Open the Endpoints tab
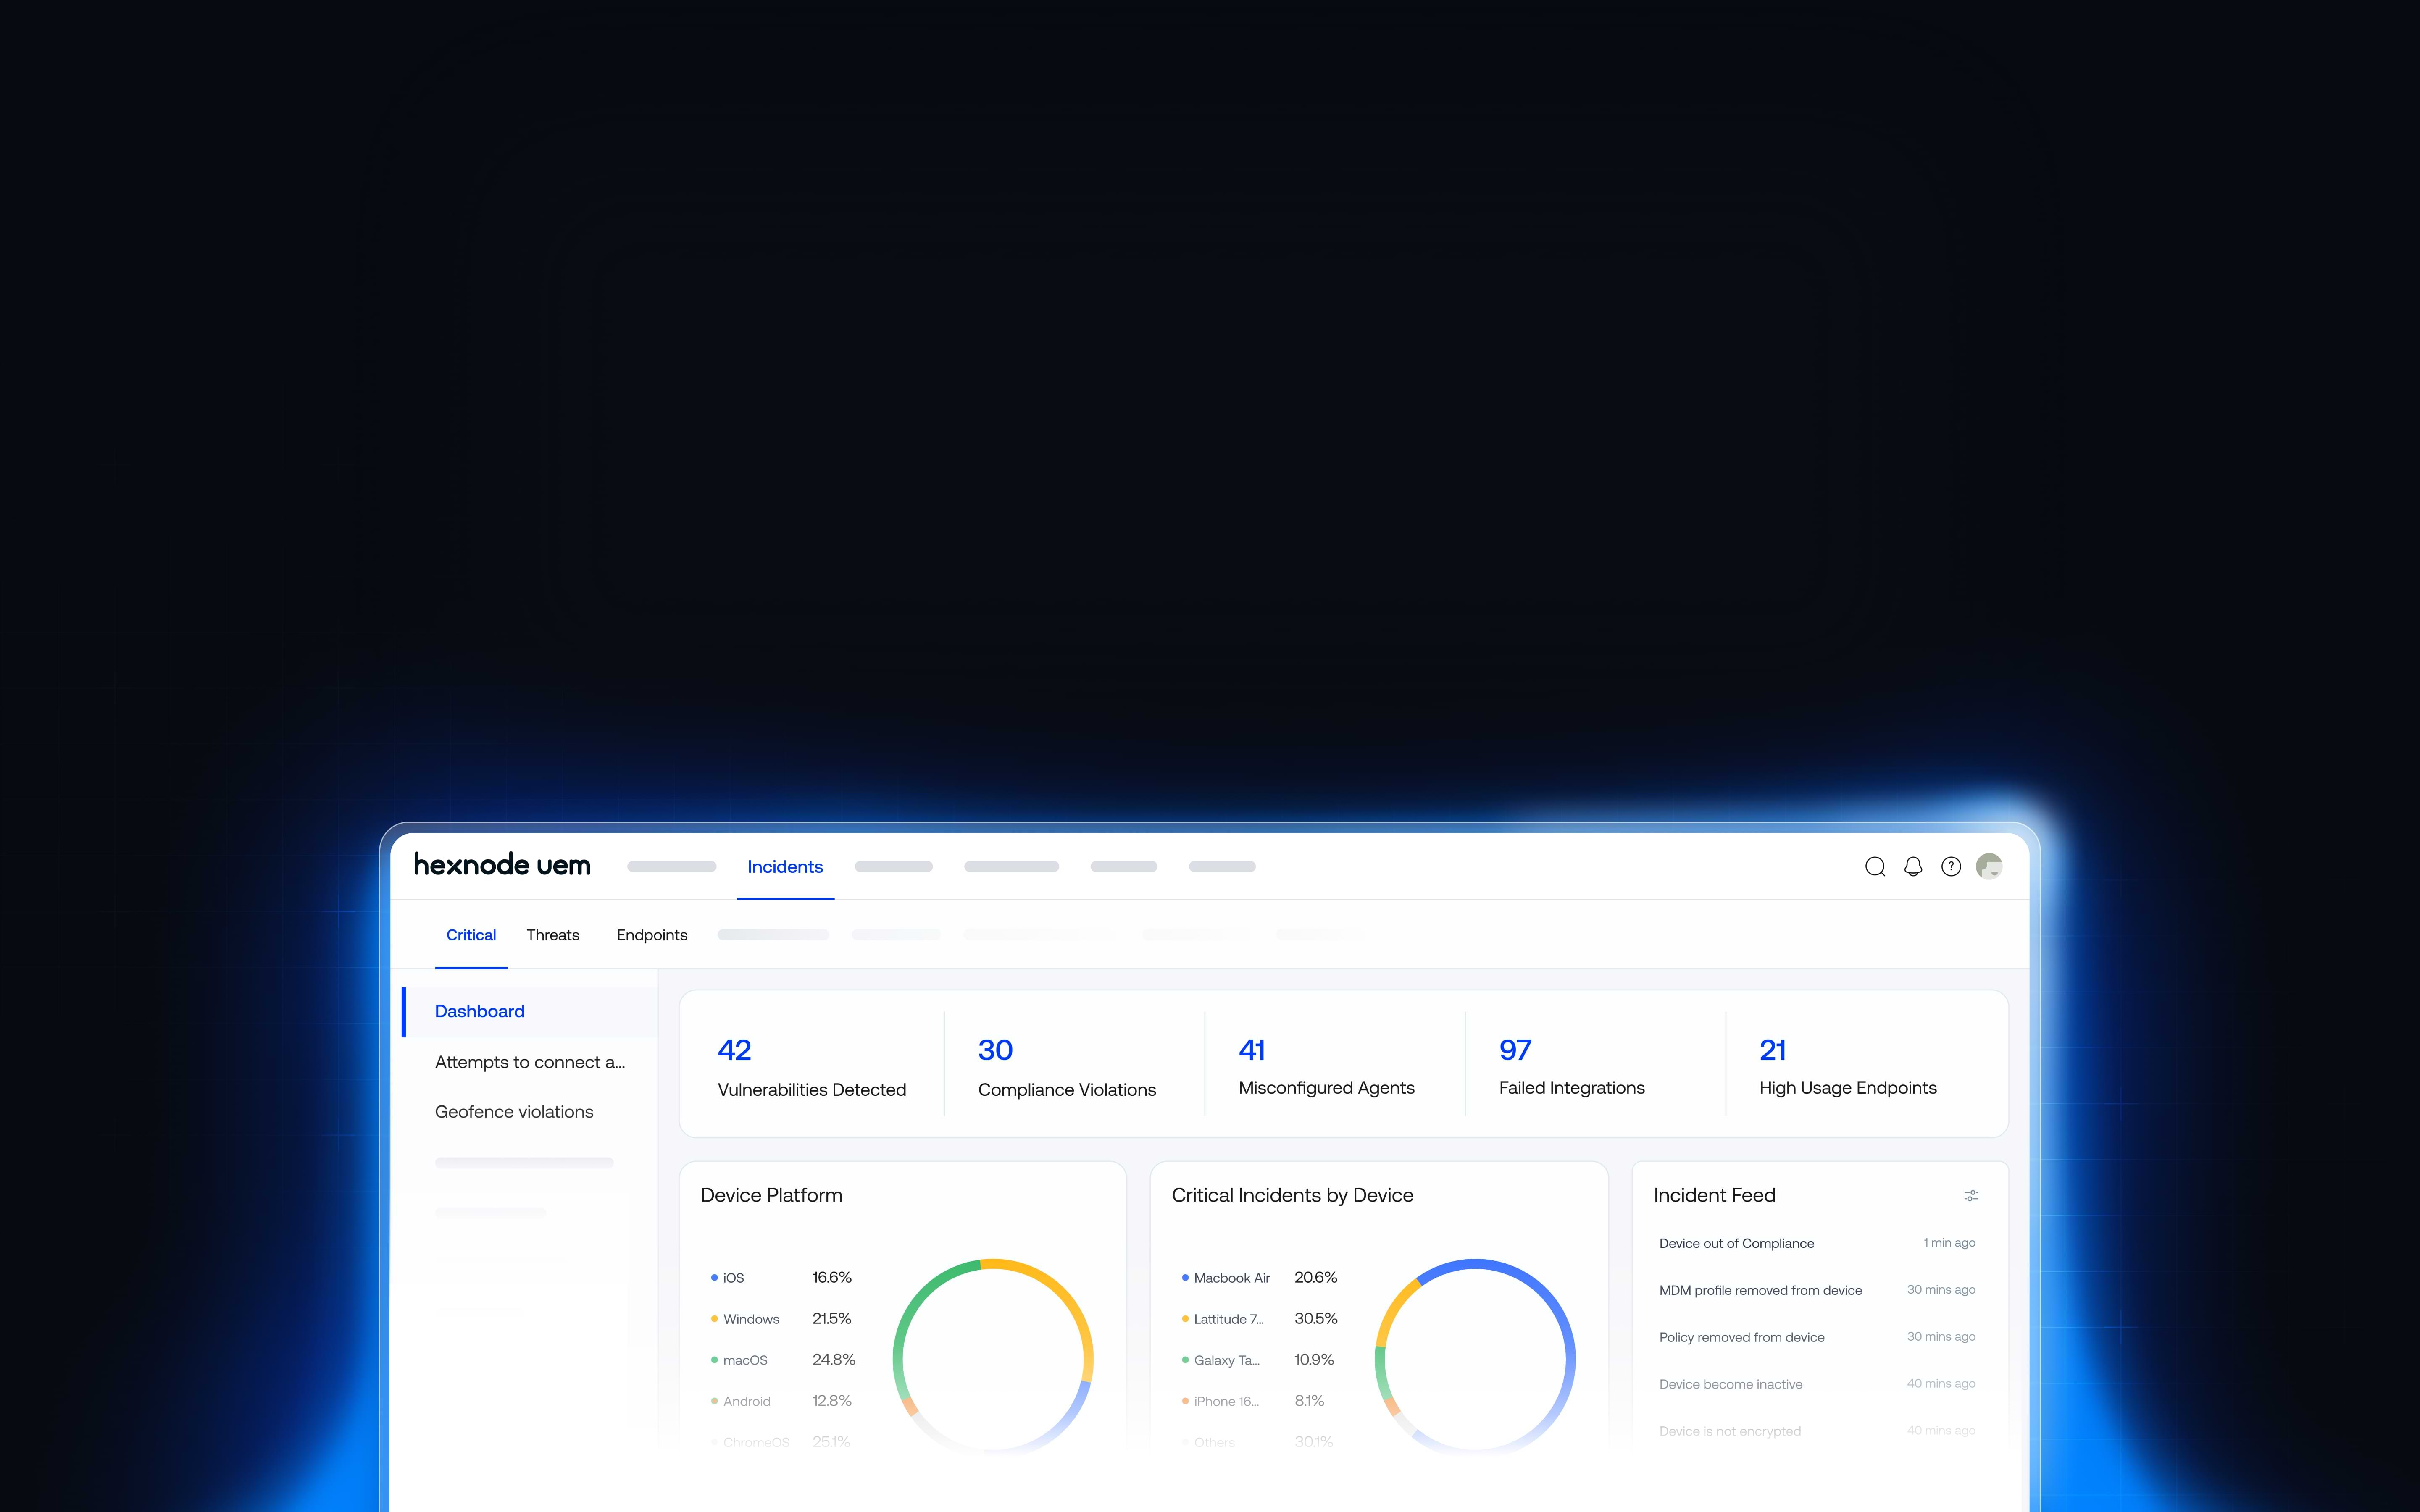Image resolution: width=2420 pixels, height=1512 pixels. click(652, 935)
